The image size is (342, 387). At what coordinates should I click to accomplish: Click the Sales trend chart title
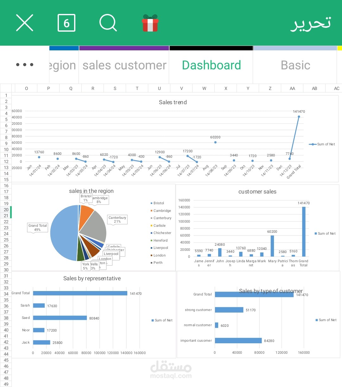click(173, 102)
